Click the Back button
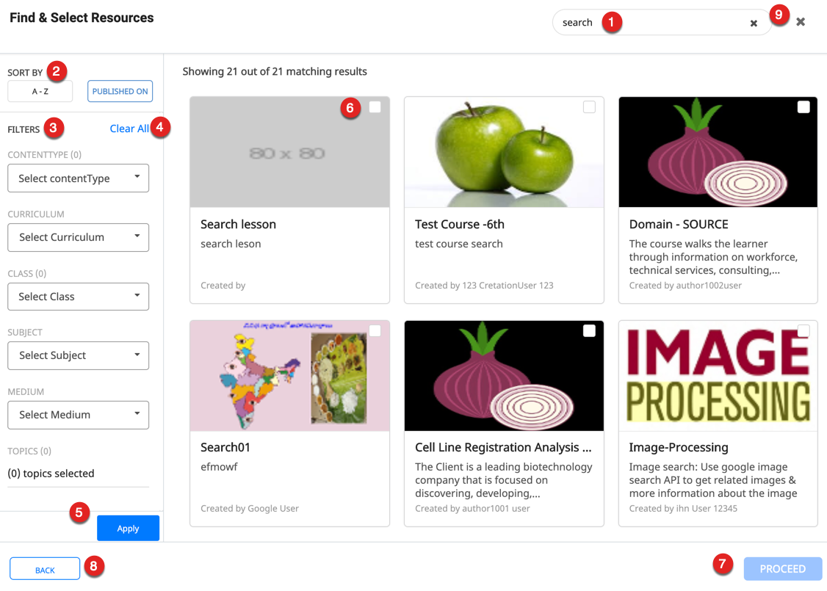This screenshot has height=591, width=827. click(45, 570)
